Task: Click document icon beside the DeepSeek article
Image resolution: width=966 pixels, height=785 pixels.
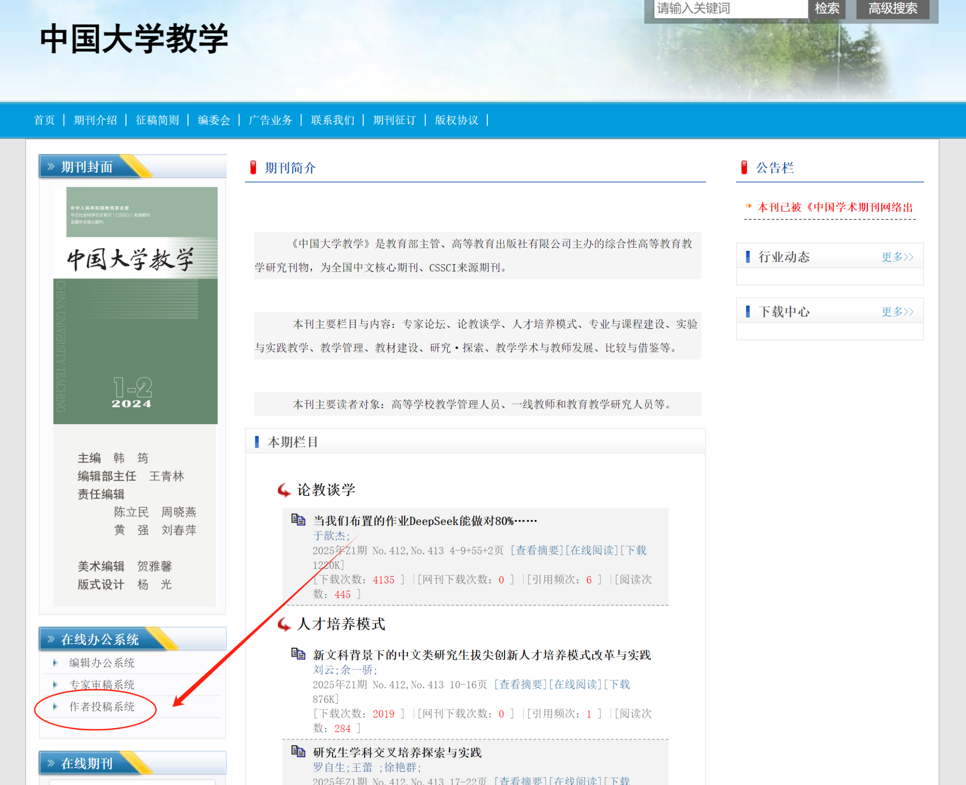Action: pyautogui.click(x=298, y=519)
